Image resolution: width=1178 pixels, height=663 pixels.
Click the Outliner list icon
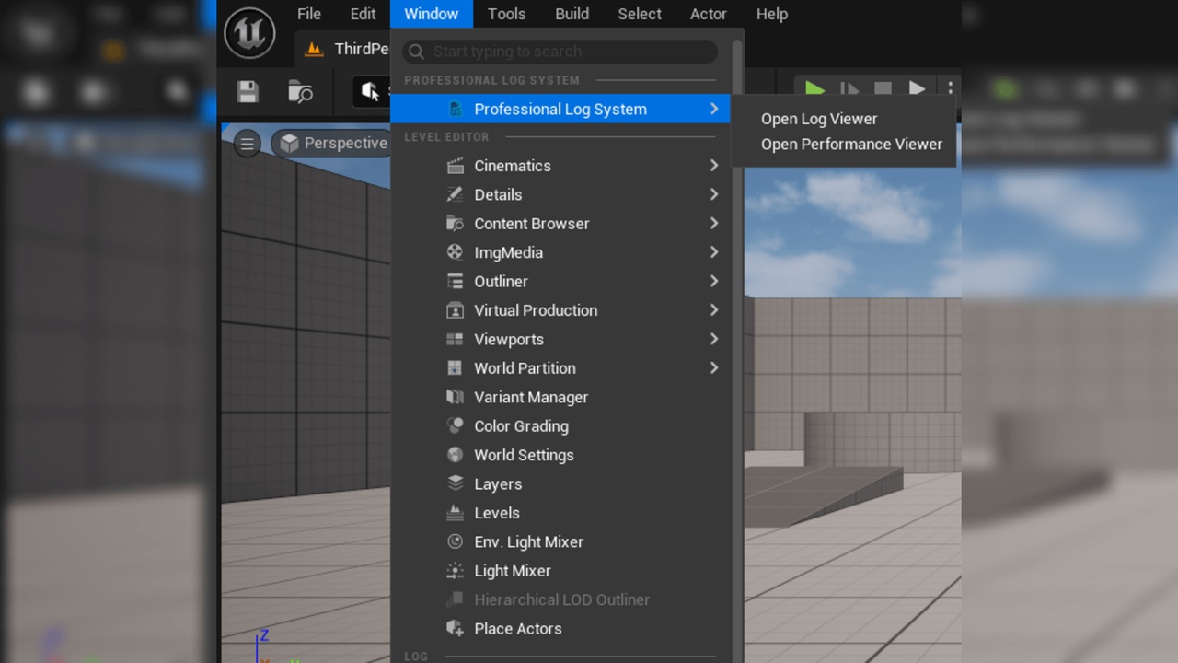click(x=455, y=282)
